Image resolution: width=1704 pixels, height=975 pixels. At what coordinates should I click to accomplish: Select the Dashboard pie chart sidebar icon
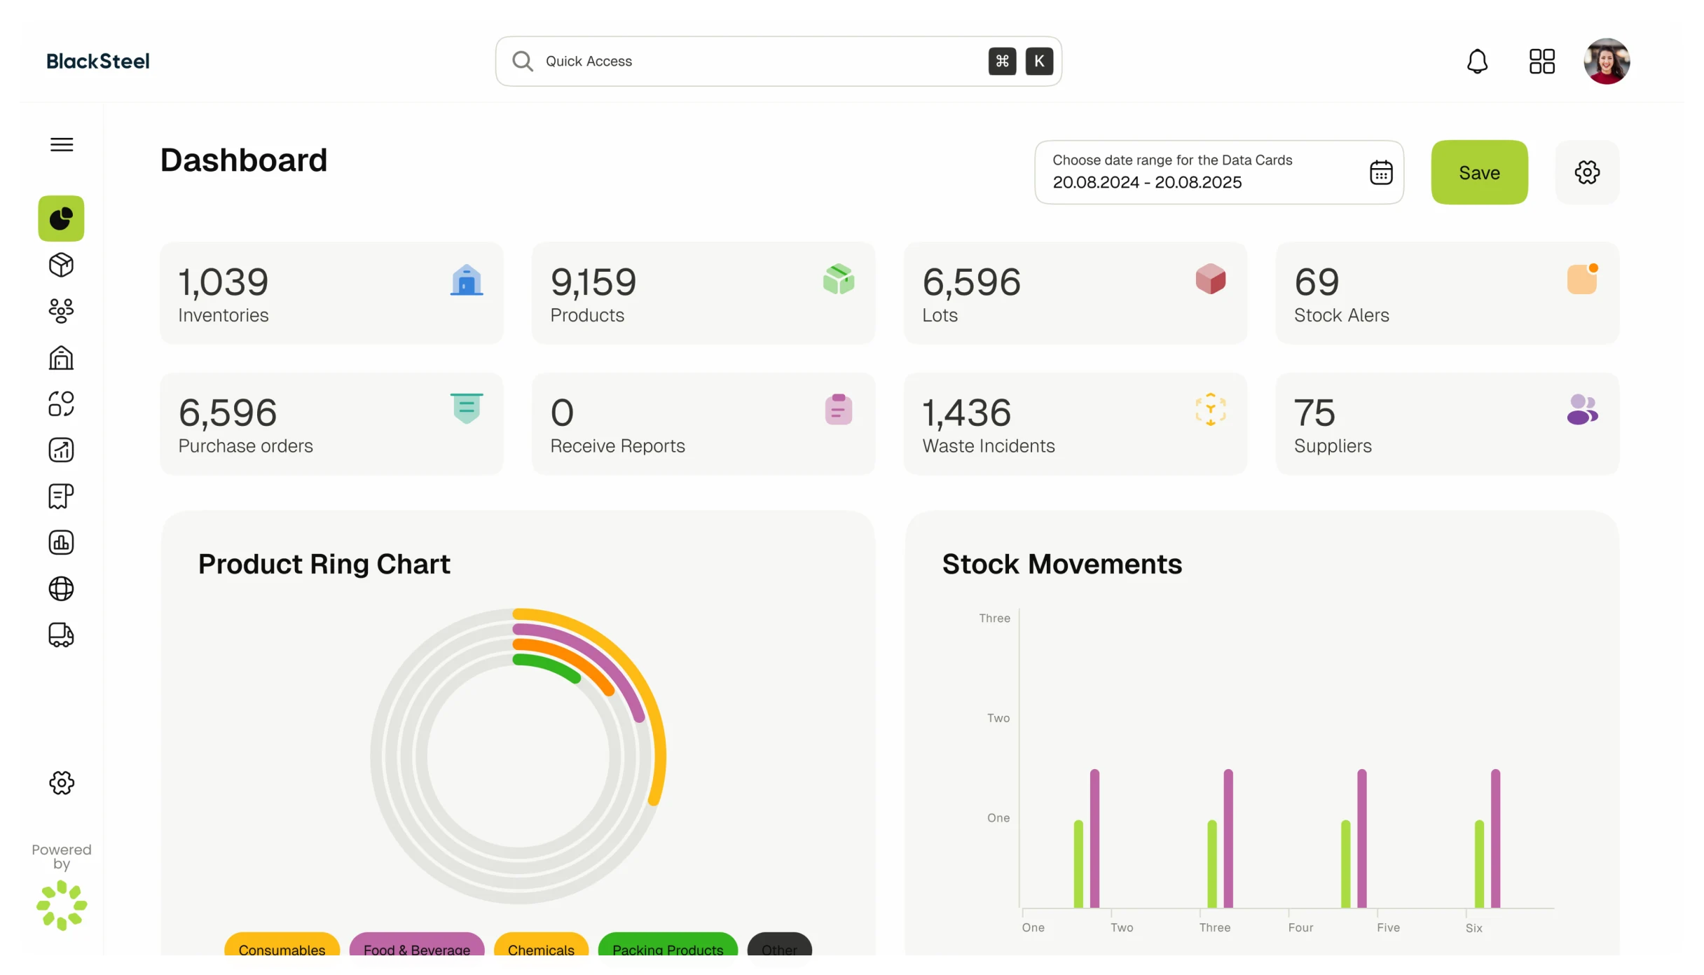(61, 219)
